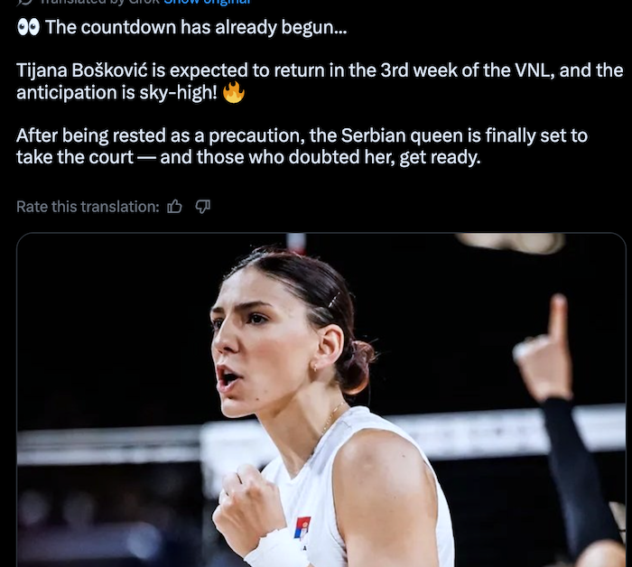Image resolution: width=632 pixels, height=567 pixels.
Task: Open the Show original link
Action: (207, 2)
